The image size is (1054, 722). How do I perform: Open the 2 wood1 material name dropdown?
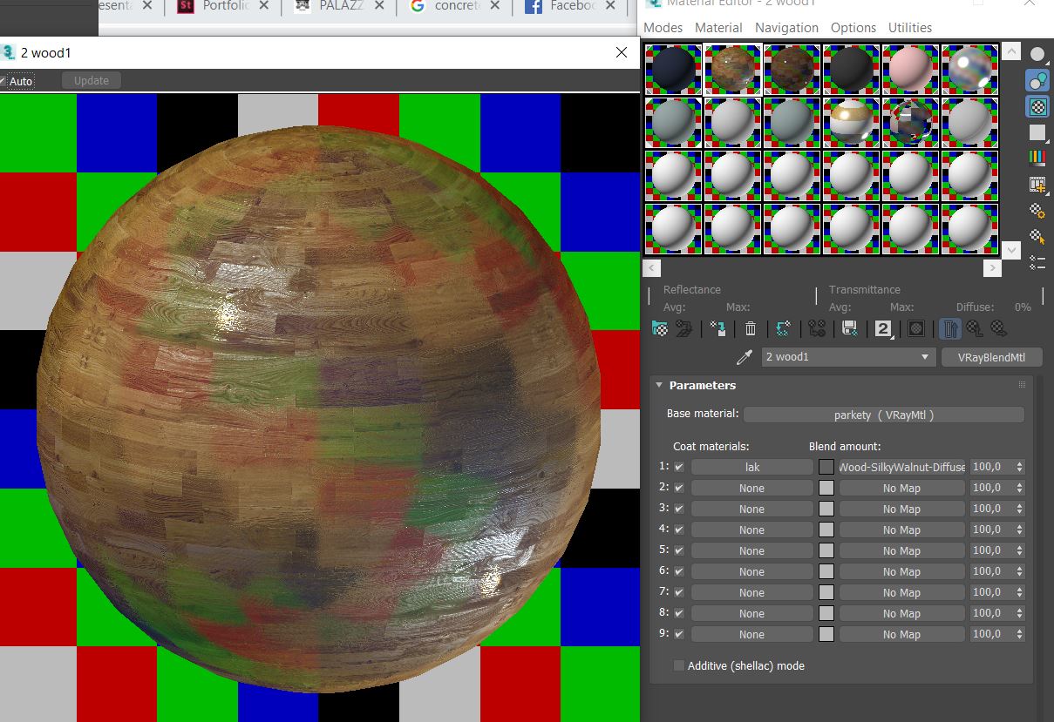pyautogui.click(x=925, y=357)
